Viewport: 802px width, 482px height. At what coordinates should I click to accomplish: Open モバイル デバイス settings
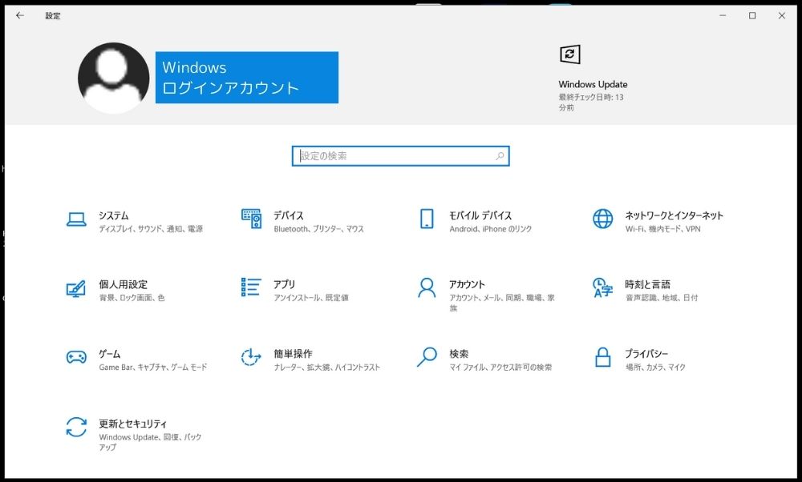tap(480, 215)
